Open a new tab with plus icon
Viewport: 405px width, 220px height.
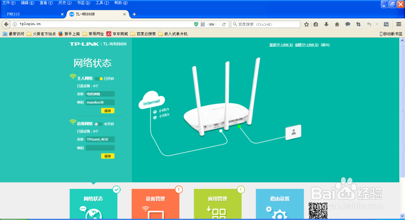(134, 14)
